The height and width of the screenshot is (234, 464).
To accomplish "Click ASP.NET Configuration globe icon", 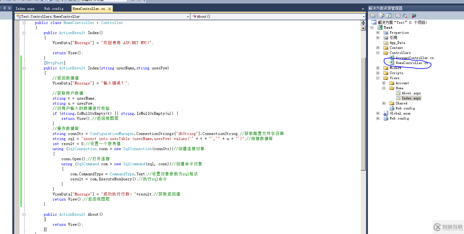I will pos(414,15).
